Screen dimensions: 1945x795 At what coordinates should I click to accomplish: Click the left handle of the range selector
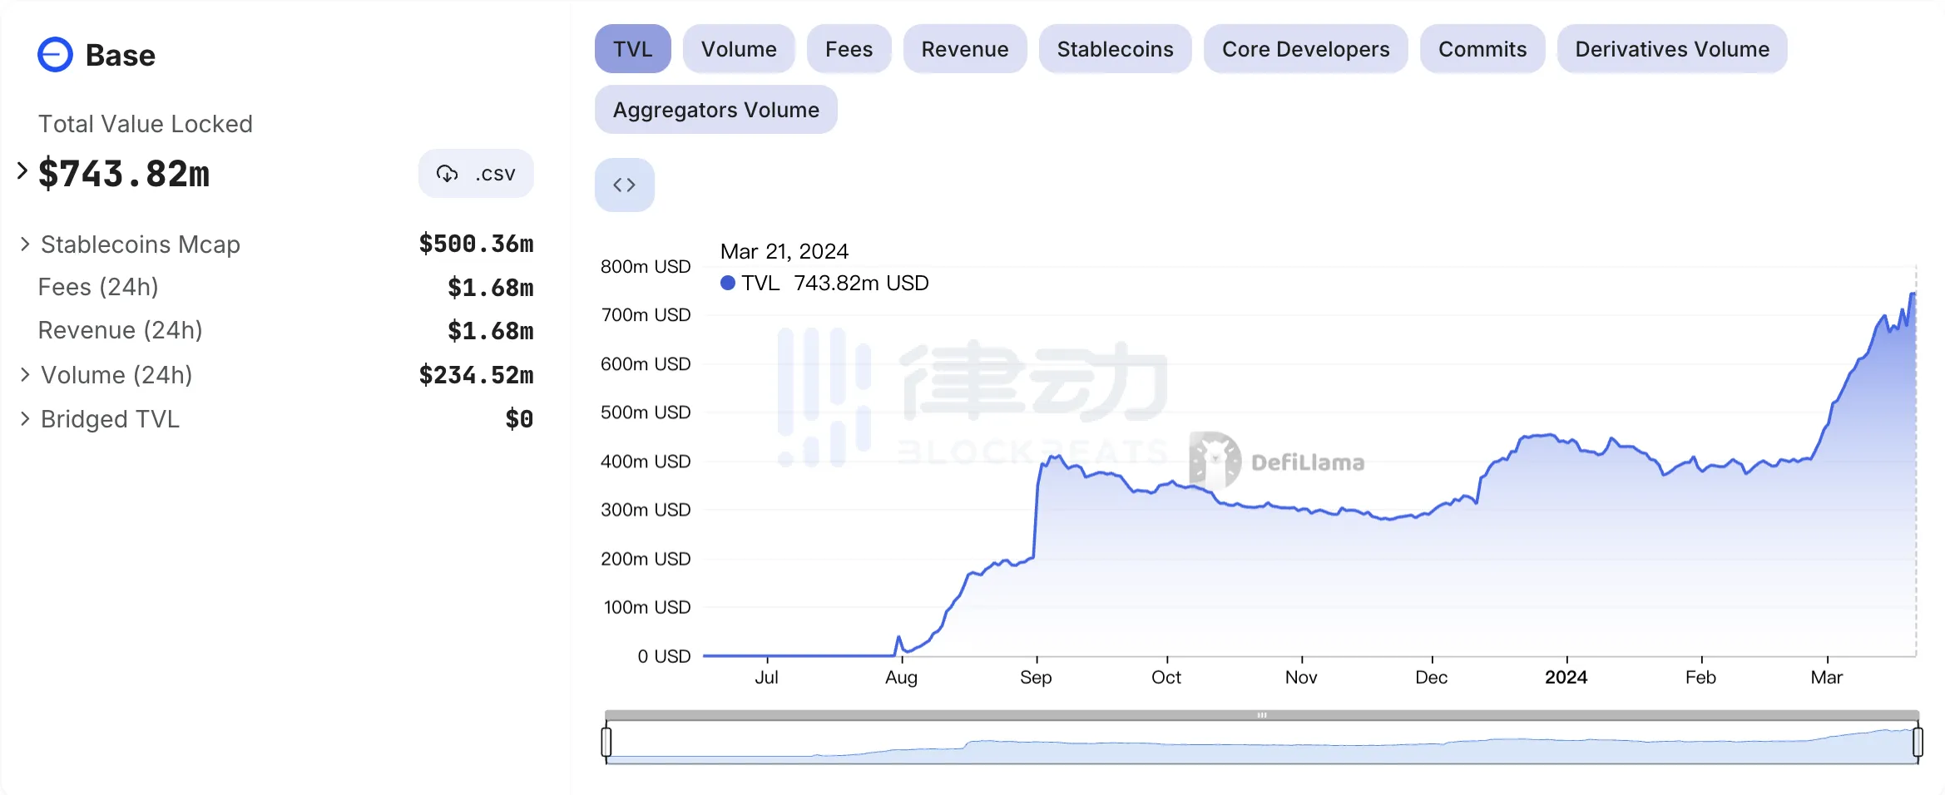point(608,743)
